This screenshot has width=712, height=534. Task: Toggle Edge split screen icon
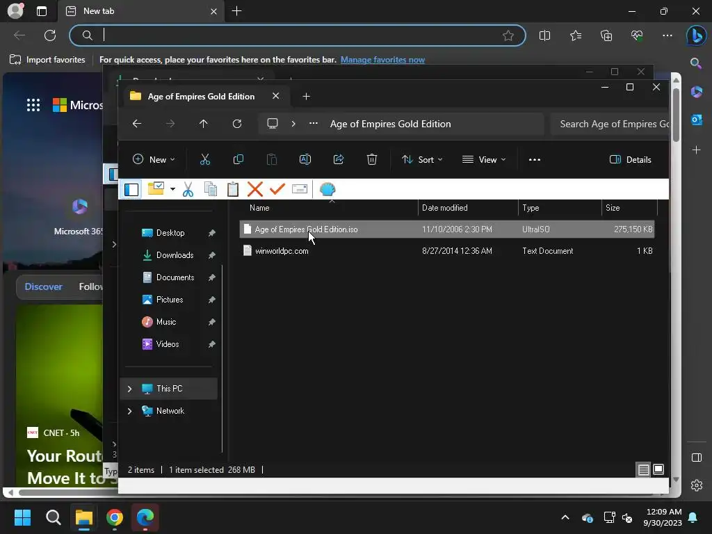coord(544,35)
